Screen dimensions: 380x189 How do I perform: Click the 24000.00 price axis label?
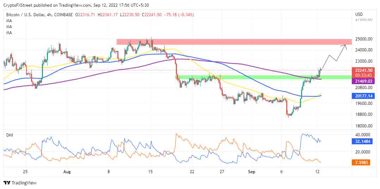click(363, 50)
